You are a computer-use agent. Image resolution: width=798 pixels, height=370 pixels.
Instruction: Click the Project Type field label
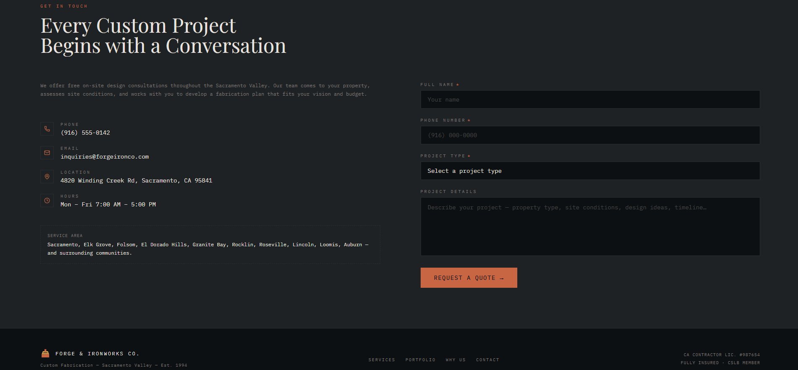(445, 156)
